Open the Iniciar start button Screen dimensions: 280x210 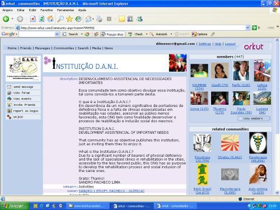pyautogui.click(x=15, y=206)
